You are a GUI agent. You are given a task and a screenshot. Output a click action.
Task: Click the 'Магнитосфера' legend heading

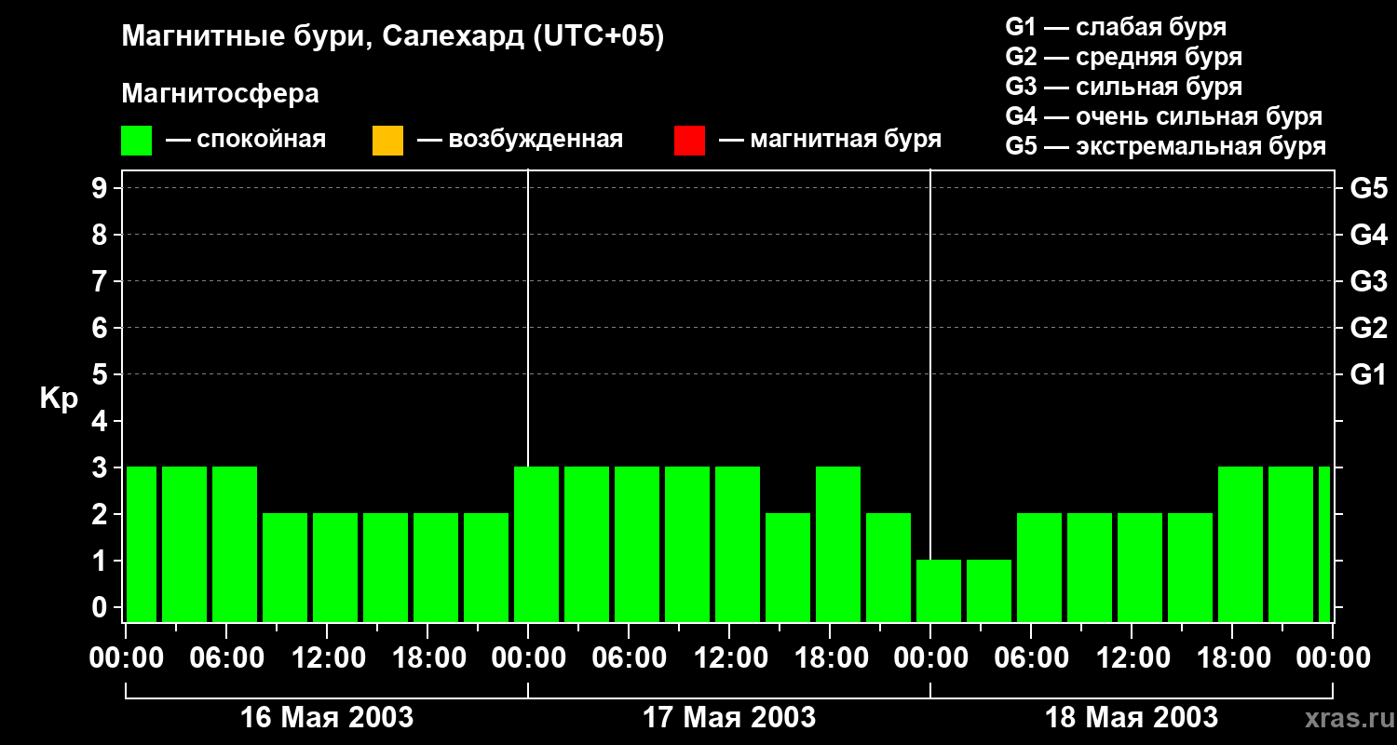(220, 94)
